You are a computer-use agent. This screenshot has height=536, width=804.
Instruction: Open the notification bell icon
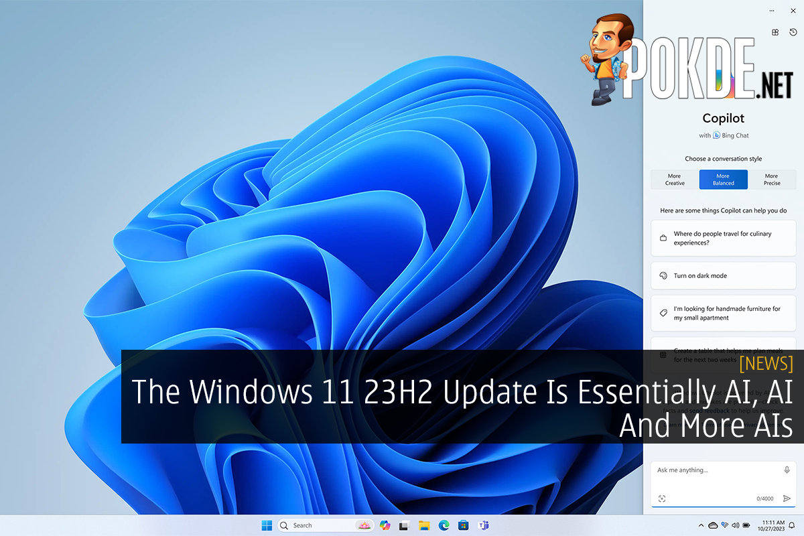[792, 525]
